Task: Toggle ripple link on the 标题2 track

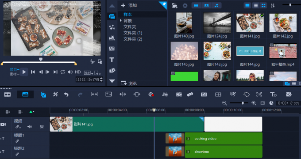Action: (17, 154)
